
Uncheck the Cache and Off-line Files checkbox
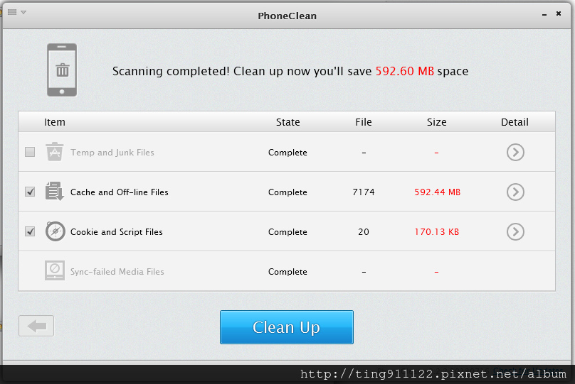coord(30,192)
